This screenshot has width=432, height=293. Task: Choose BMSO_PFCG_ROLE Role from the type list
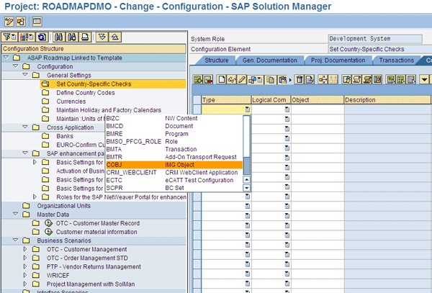click(174, 142)
